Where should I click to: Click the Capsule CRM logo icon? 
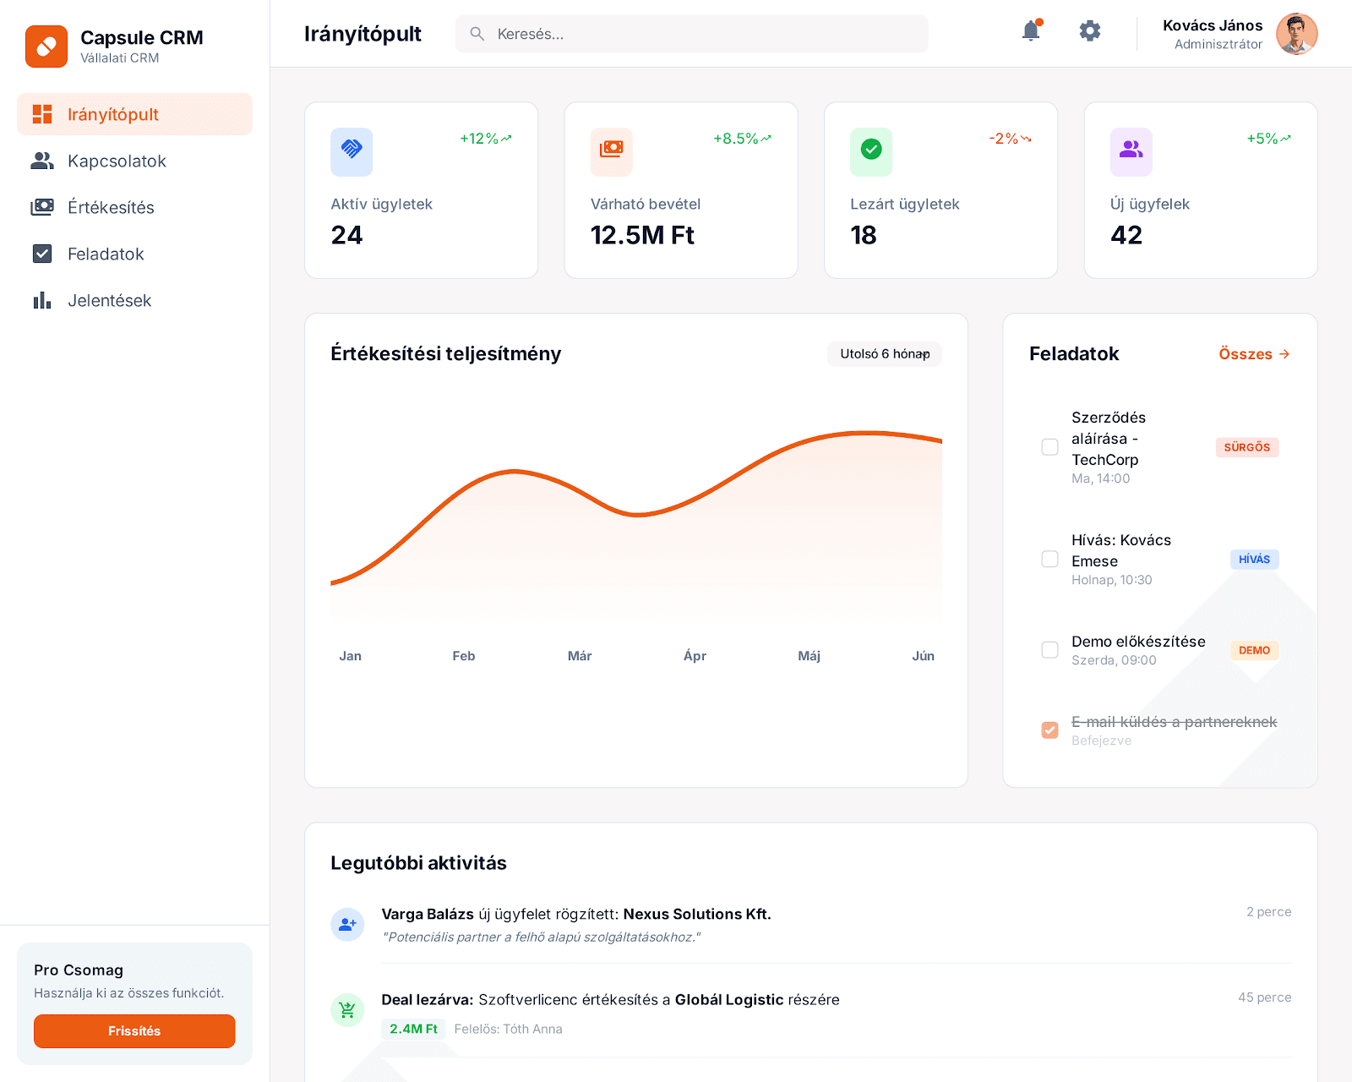point(46,46)
